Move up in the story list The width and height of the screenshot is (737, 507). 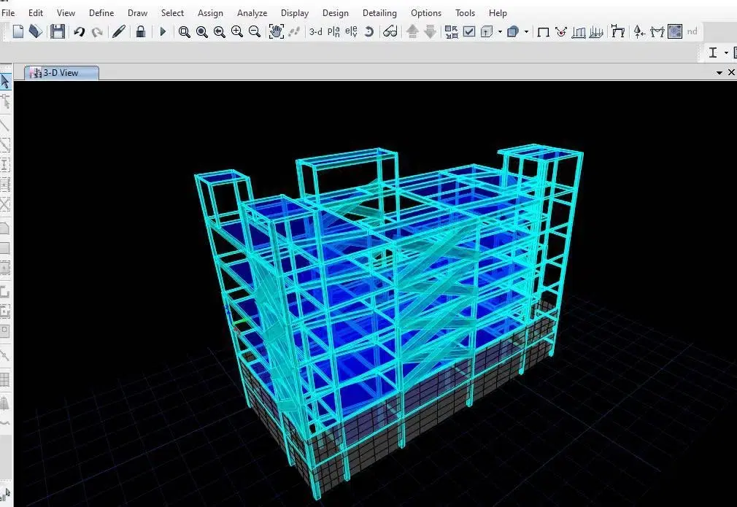pos(413,31)
